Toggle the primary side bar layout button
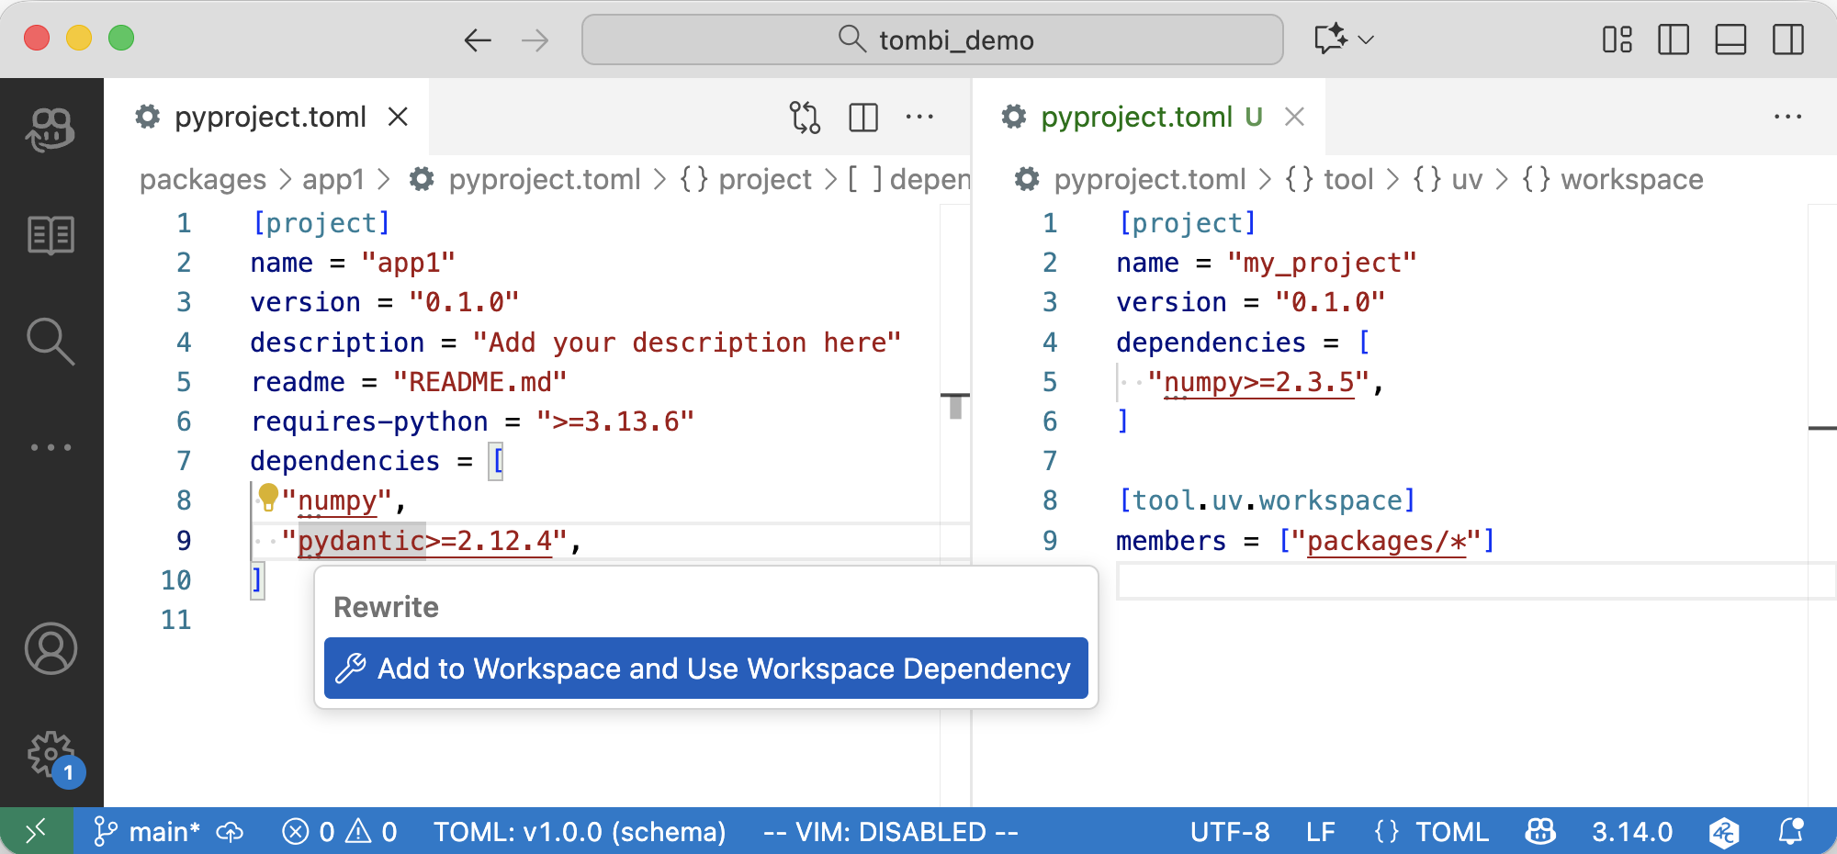 [1673, 39]
